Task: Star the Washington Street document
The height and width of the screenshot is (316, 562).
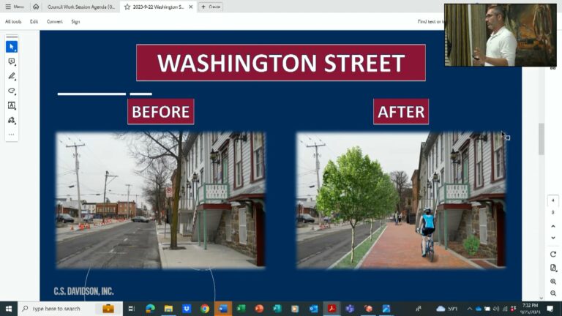Action: pos(127,7)
